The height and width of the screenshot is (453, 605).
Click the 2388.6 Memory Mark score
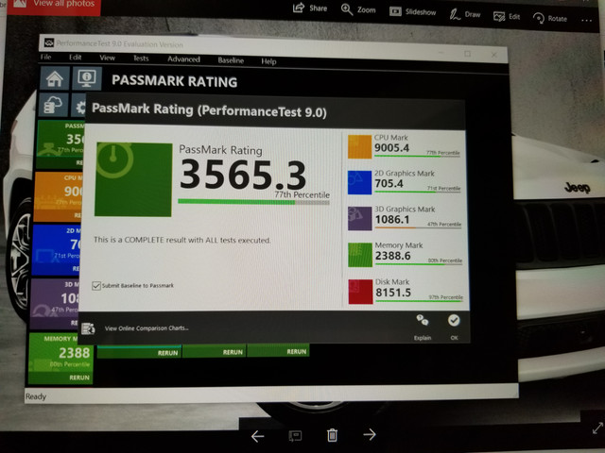point(393,256)
